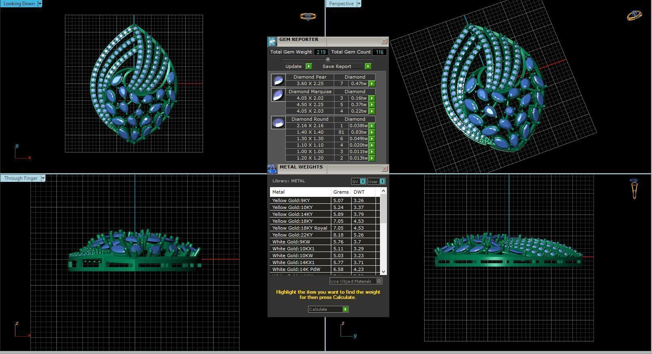Select the White Gold:9KW row

pos(325,242)
